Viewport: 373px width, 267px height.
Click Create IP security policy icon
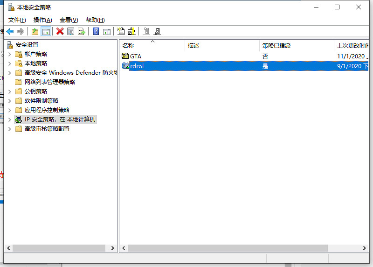click(x=121, y=31)
